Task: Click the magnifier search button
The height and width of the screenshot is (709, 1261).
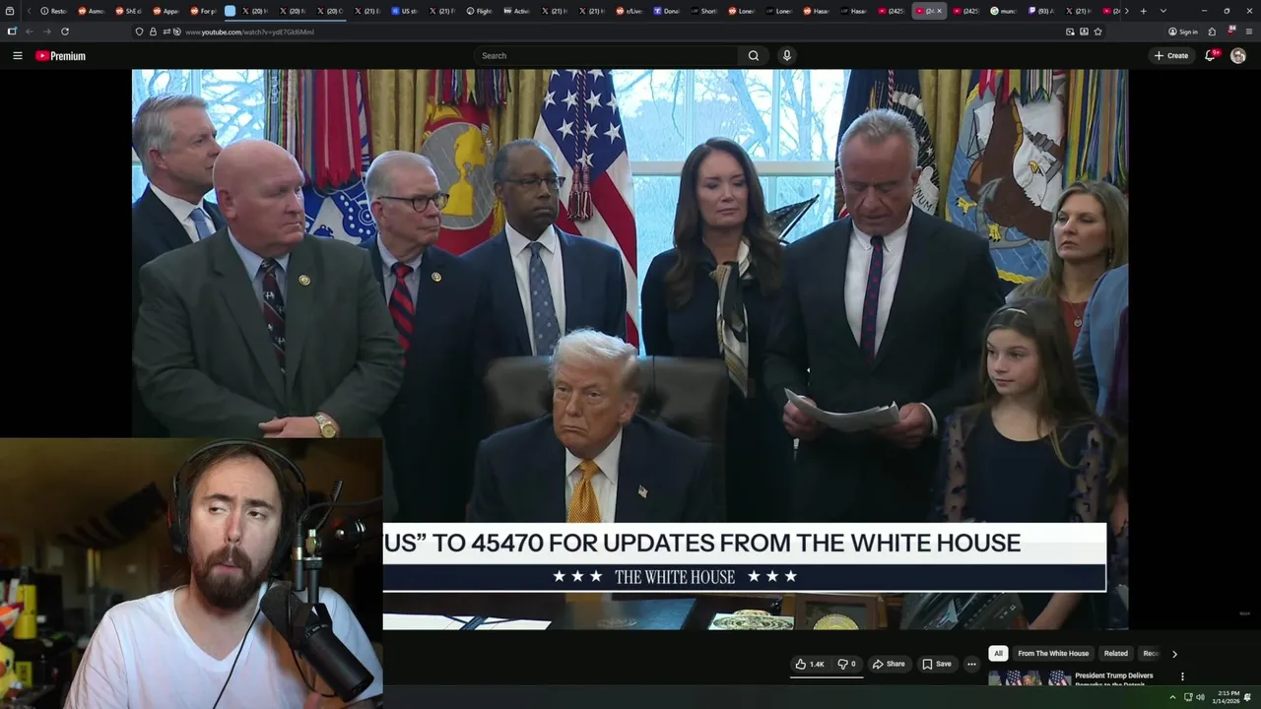Action: point(754,56)
